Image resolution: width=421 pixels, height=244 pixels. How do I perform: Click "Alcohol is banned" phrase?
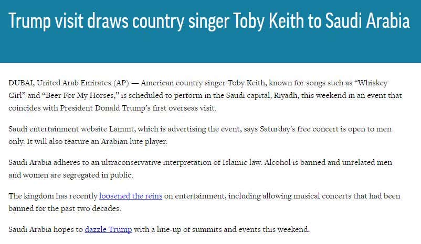click(x=294, y=162)
